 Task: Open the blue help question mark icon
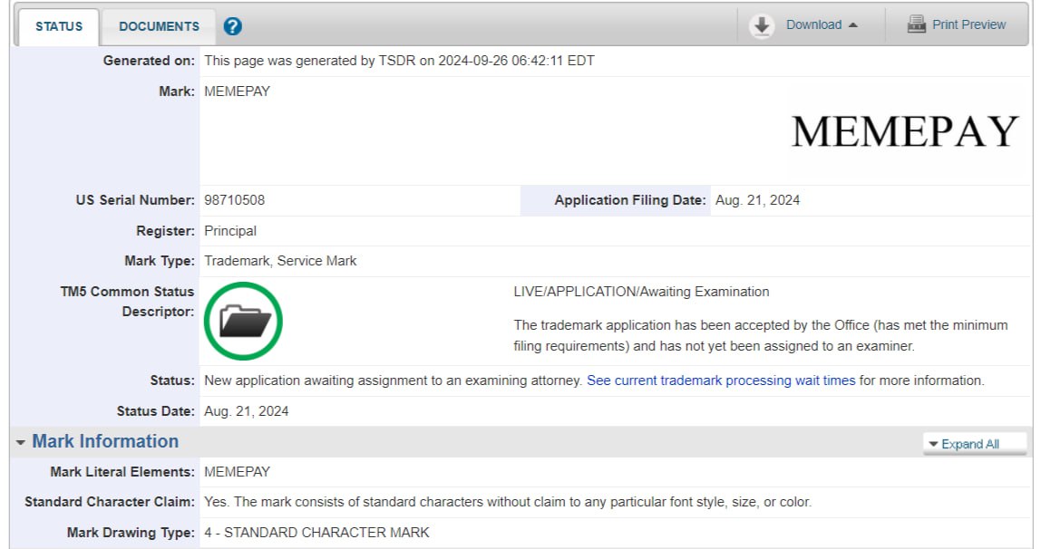tap(232, 26)
